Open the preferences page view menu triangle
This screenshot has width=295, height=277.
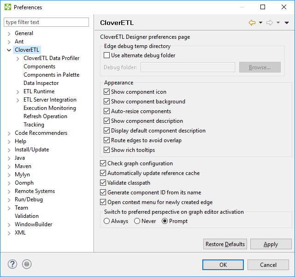(287, 23)
